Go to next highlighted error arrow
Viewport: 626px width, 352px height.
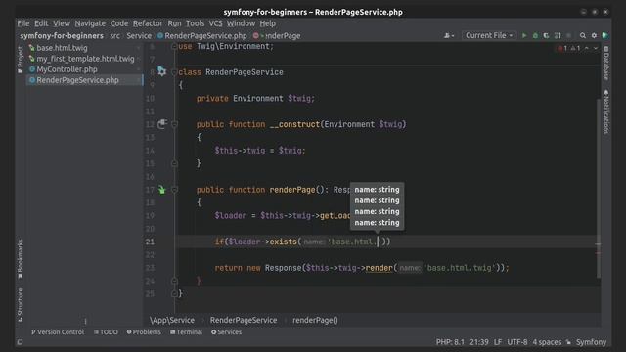pos(596,48)
